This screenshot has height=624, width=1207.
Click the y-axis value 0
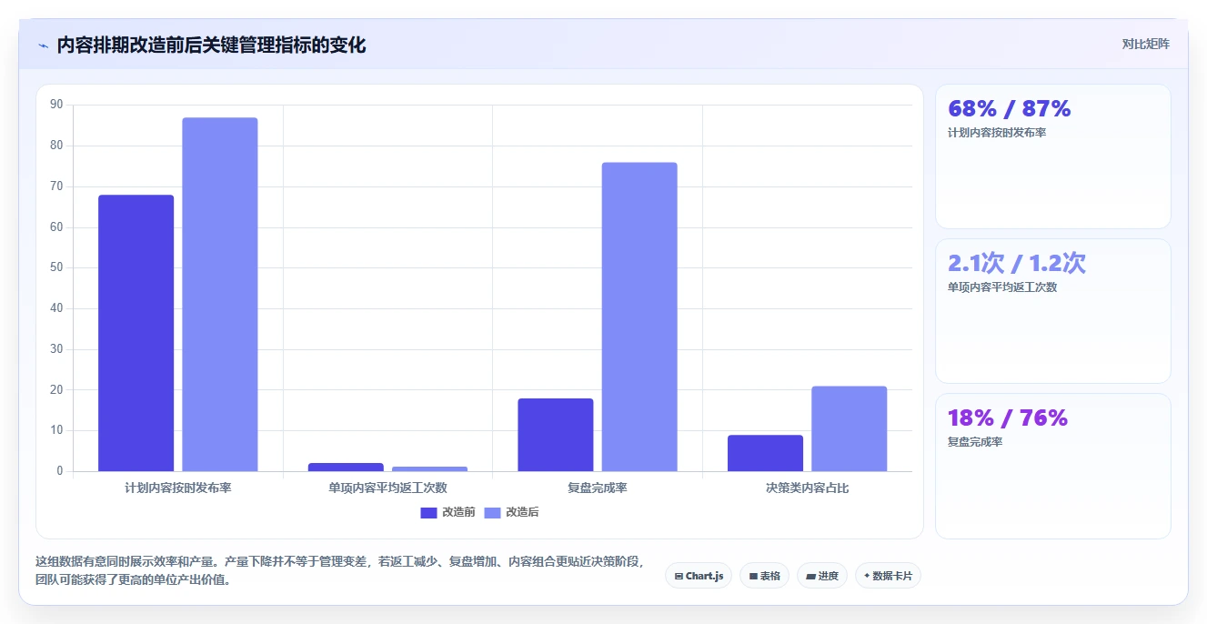tap(60, 471)
